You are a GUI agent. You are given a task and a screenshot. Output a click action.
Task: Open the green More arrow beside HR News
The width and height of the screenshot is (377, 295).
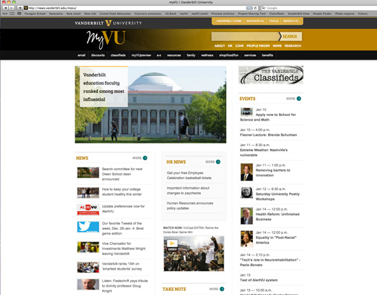[218, 162]
